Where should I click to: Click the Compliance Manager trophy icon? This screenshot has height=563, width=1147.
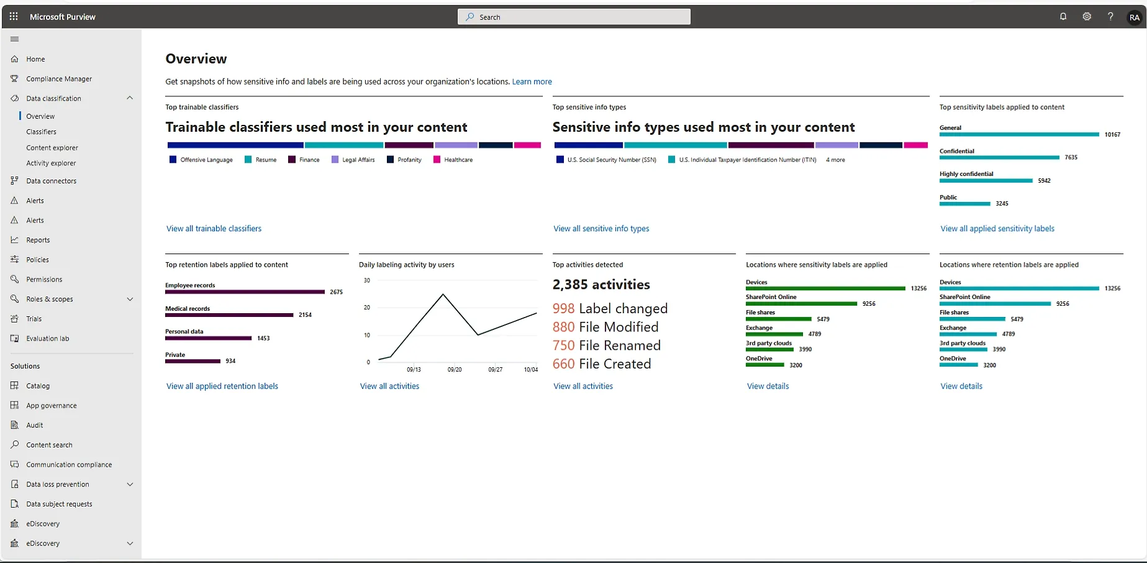click(x=15, y=79)
